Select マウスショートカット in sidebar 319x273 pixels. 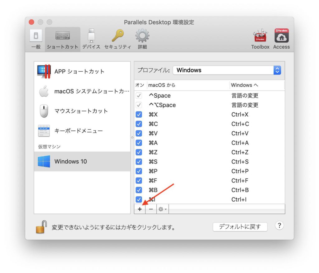(82, 111)
